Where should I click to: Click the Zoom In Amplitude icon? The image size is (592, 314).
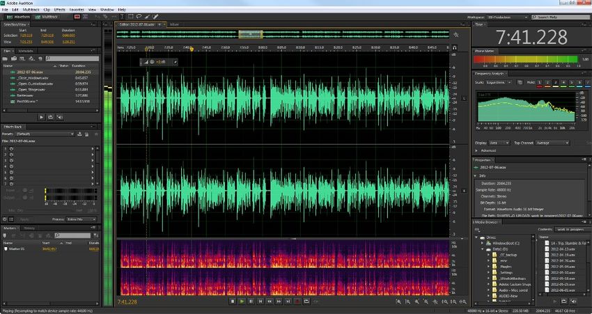(x=398, y=301)
